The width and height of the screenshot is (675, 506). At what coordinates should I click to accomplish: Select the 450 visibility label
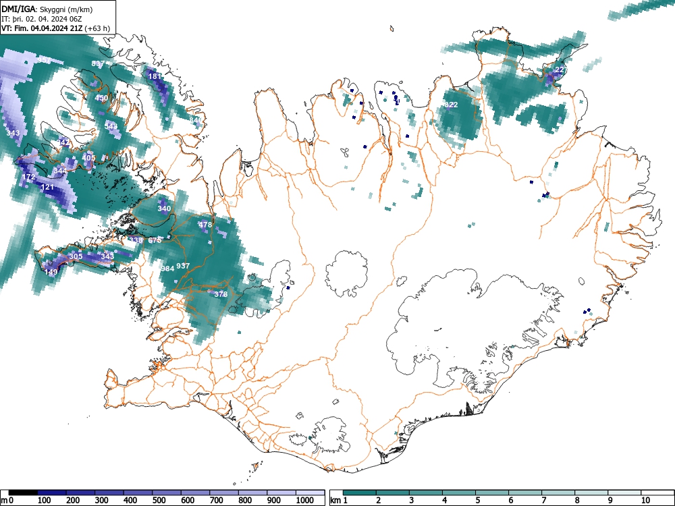tap(102, 98)
